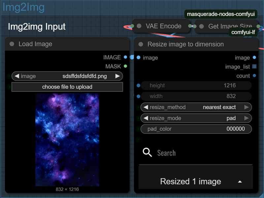Click the Load Image IMAGE output dot
This screenshot has height=198, width=264.
(125, 57)
